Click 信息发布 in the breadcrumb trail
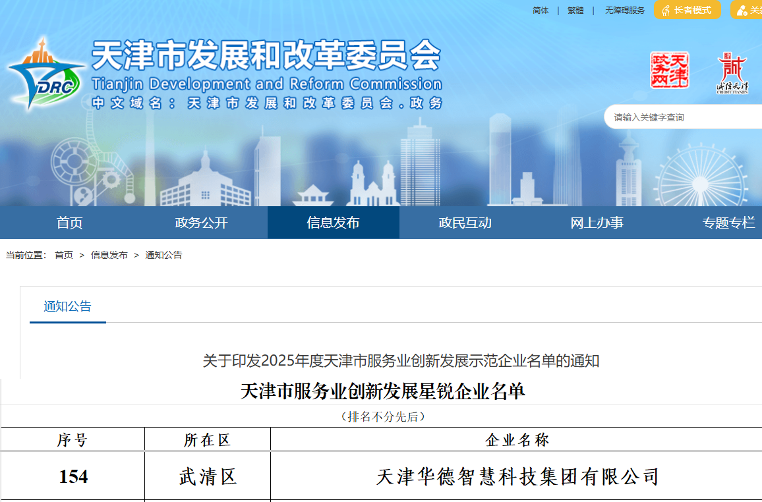This screenshot has height=502, width=762. [109, 256]
